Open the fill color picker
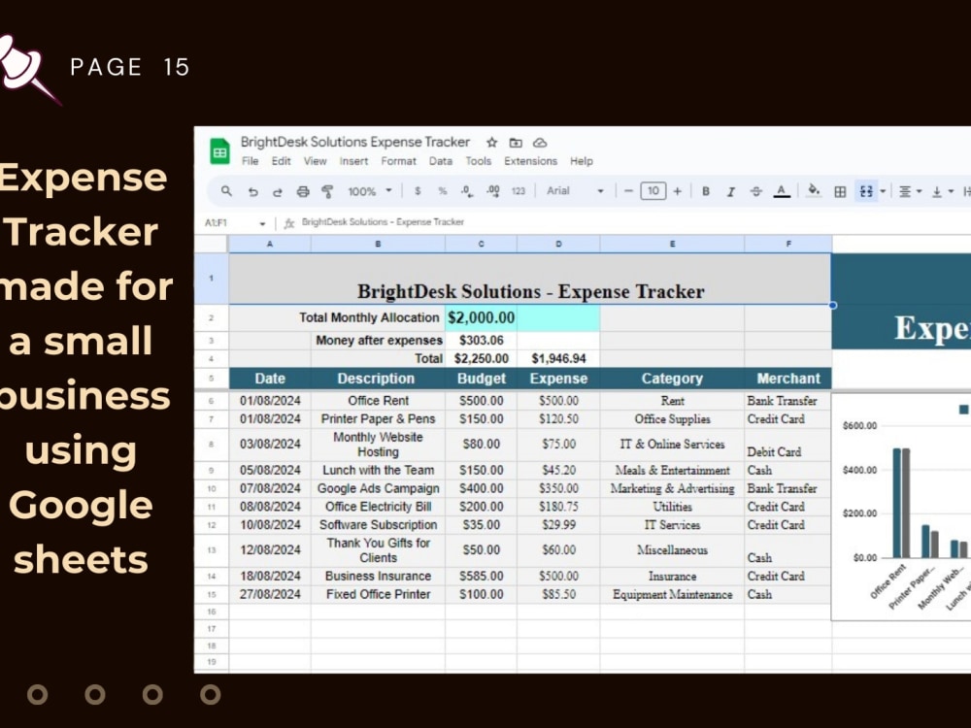 (814, 190)
